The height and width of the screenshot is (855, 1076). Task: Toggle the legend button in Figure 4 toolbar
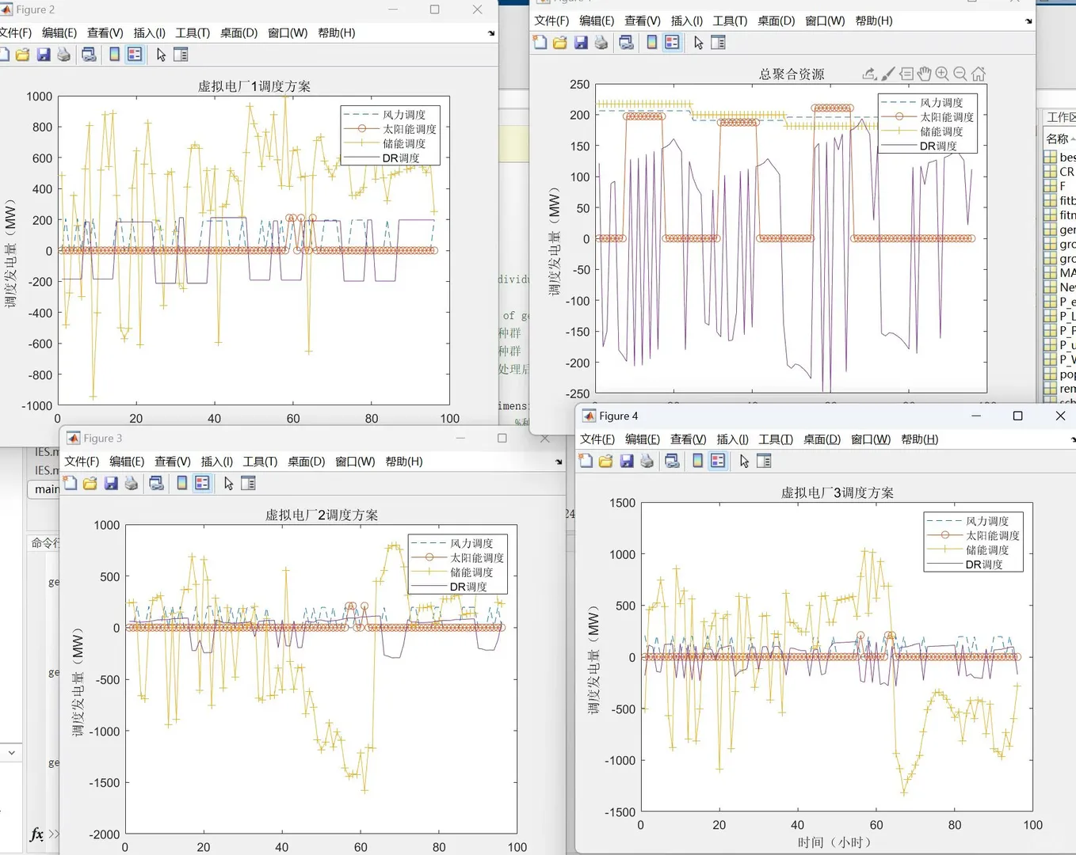tap(718, 462)
